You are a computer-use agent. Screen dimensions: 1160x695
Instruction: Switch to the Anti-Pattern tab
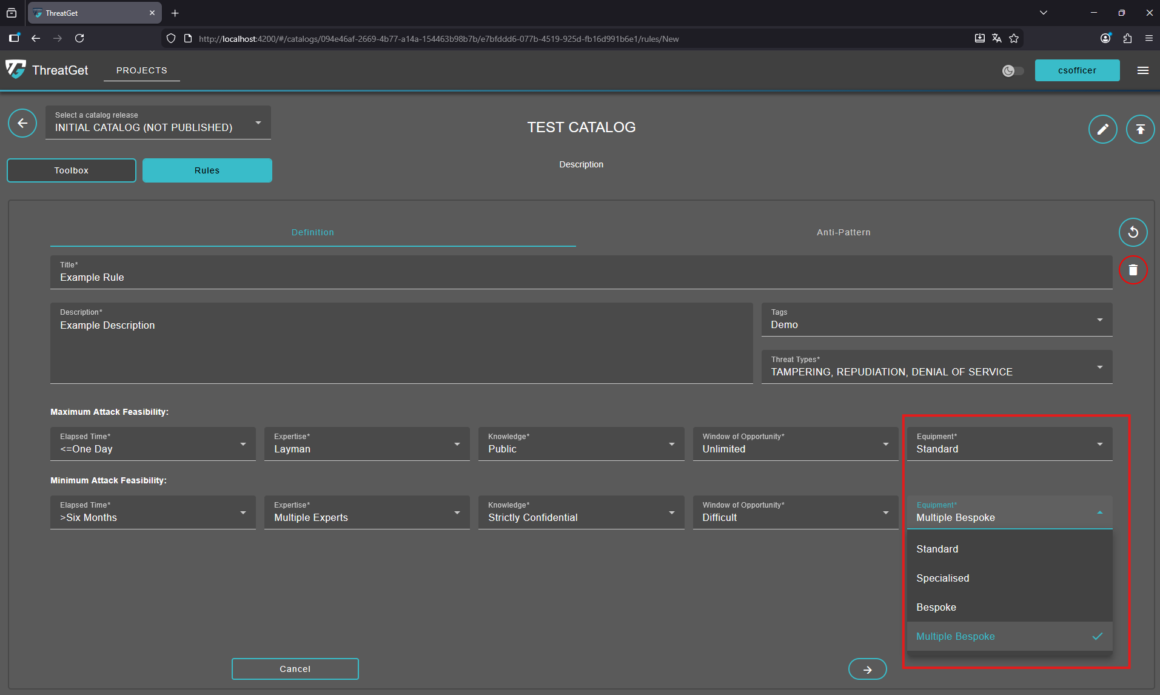843,232
